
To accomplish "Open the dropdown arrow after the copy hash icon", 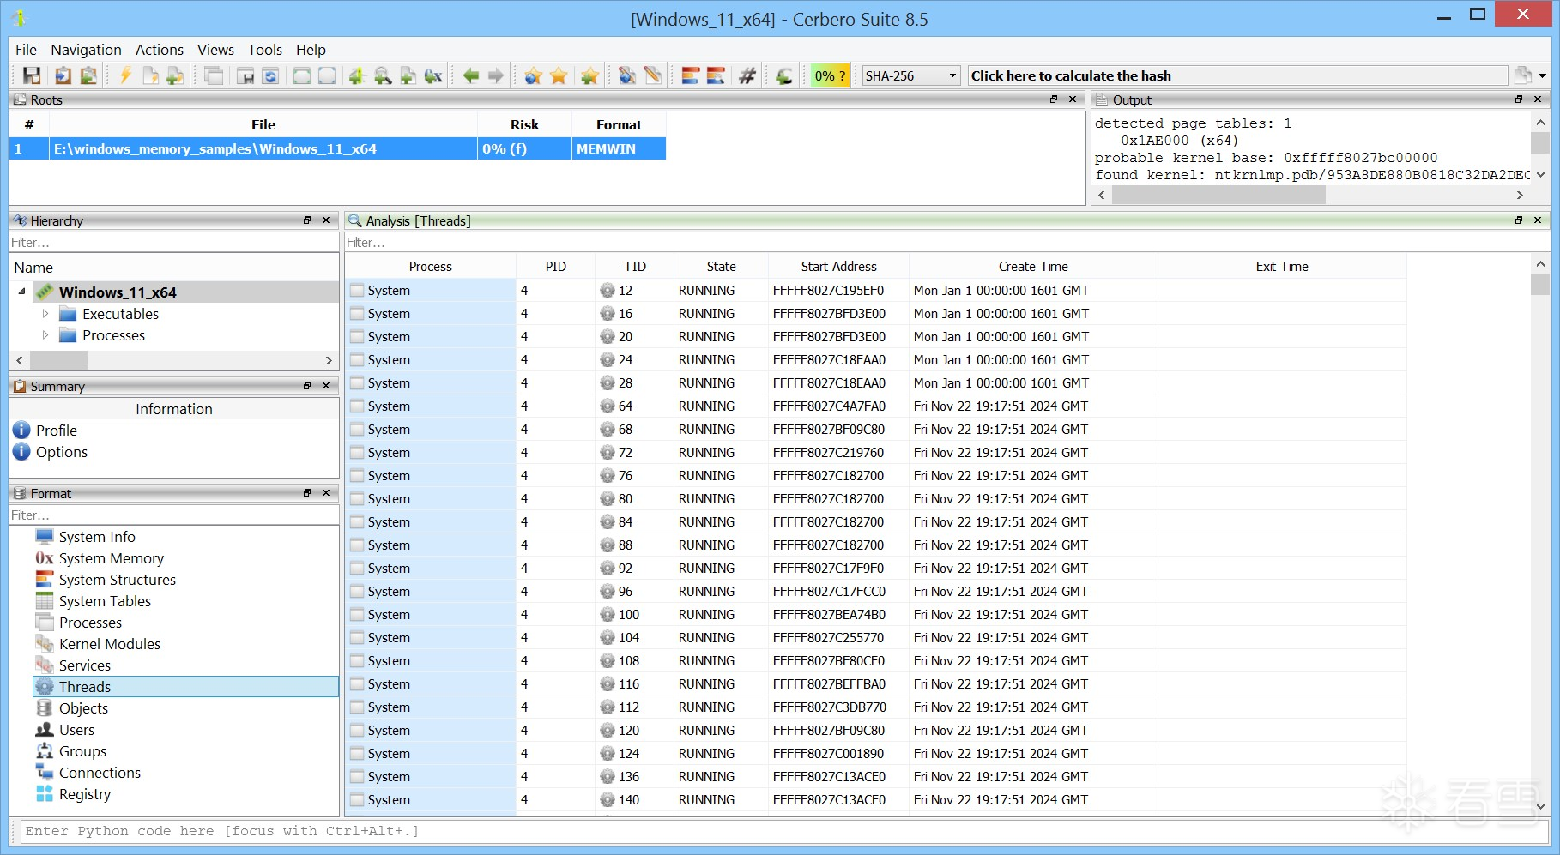I will [x=1542, y=75].
